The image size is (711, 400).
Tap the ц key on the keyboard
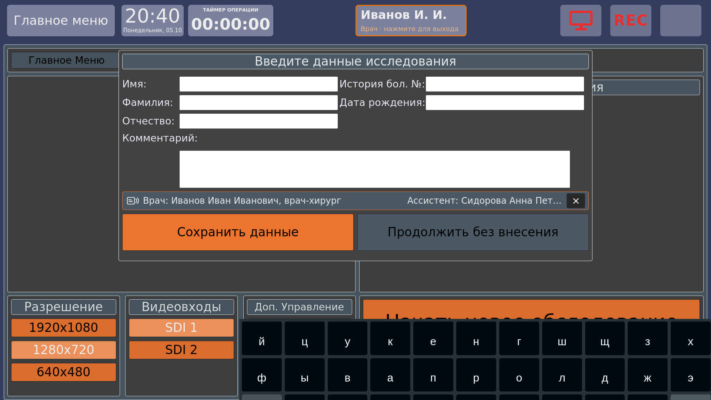point(305,338)
